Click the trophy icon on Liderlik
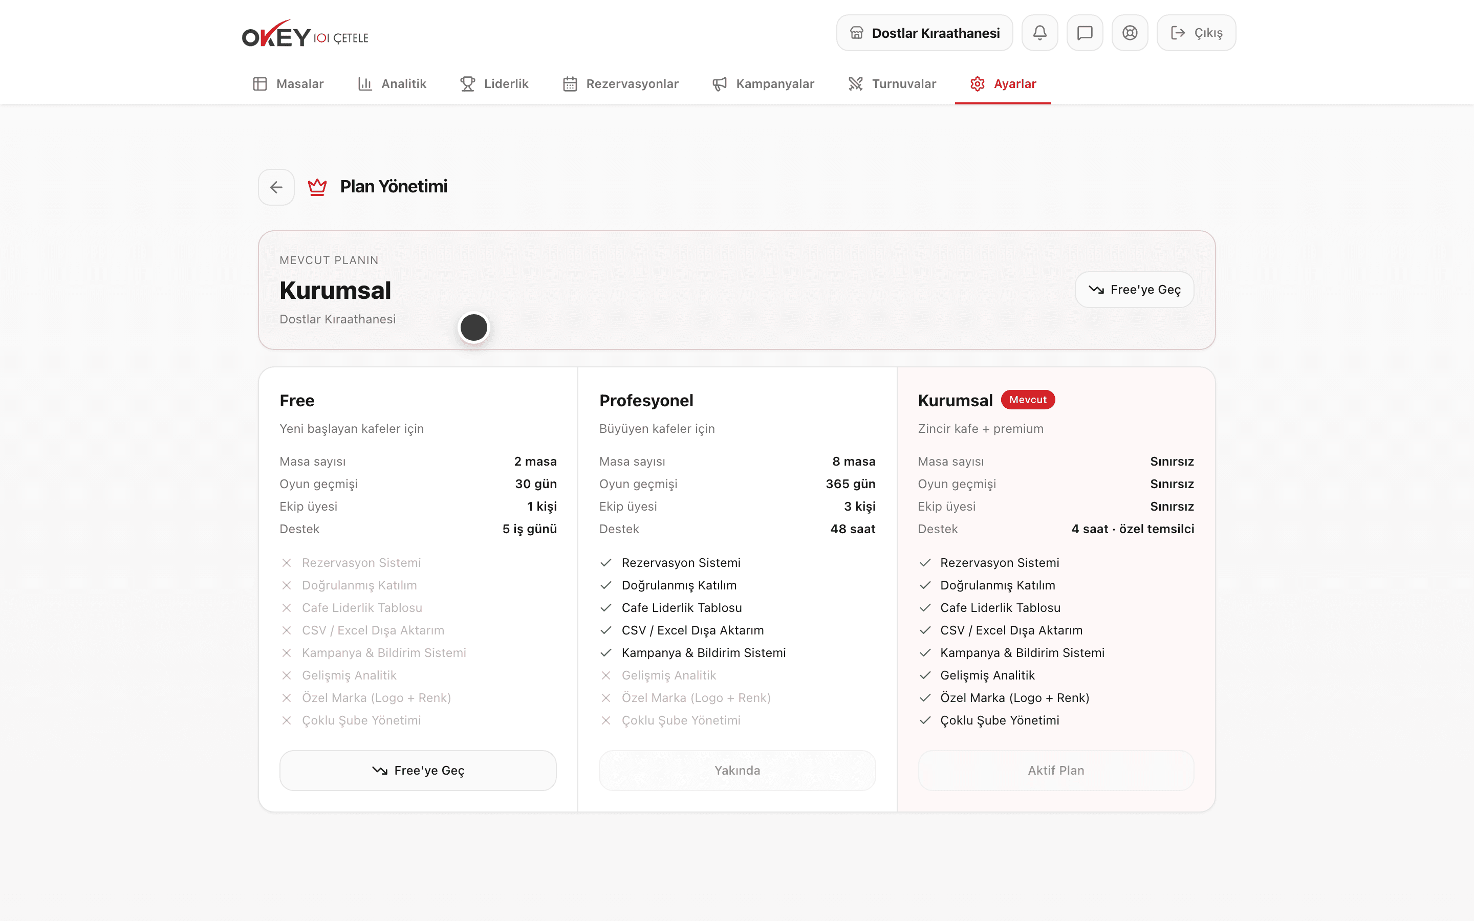The image size is (1474, 921). [468, 84]
